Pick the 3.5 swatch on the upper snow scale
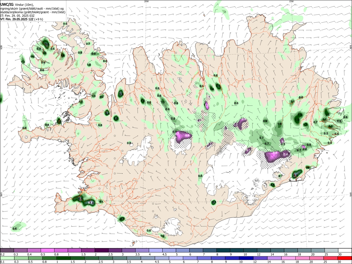The height and width of the screenshot is (264, 352). pos(142,250)
